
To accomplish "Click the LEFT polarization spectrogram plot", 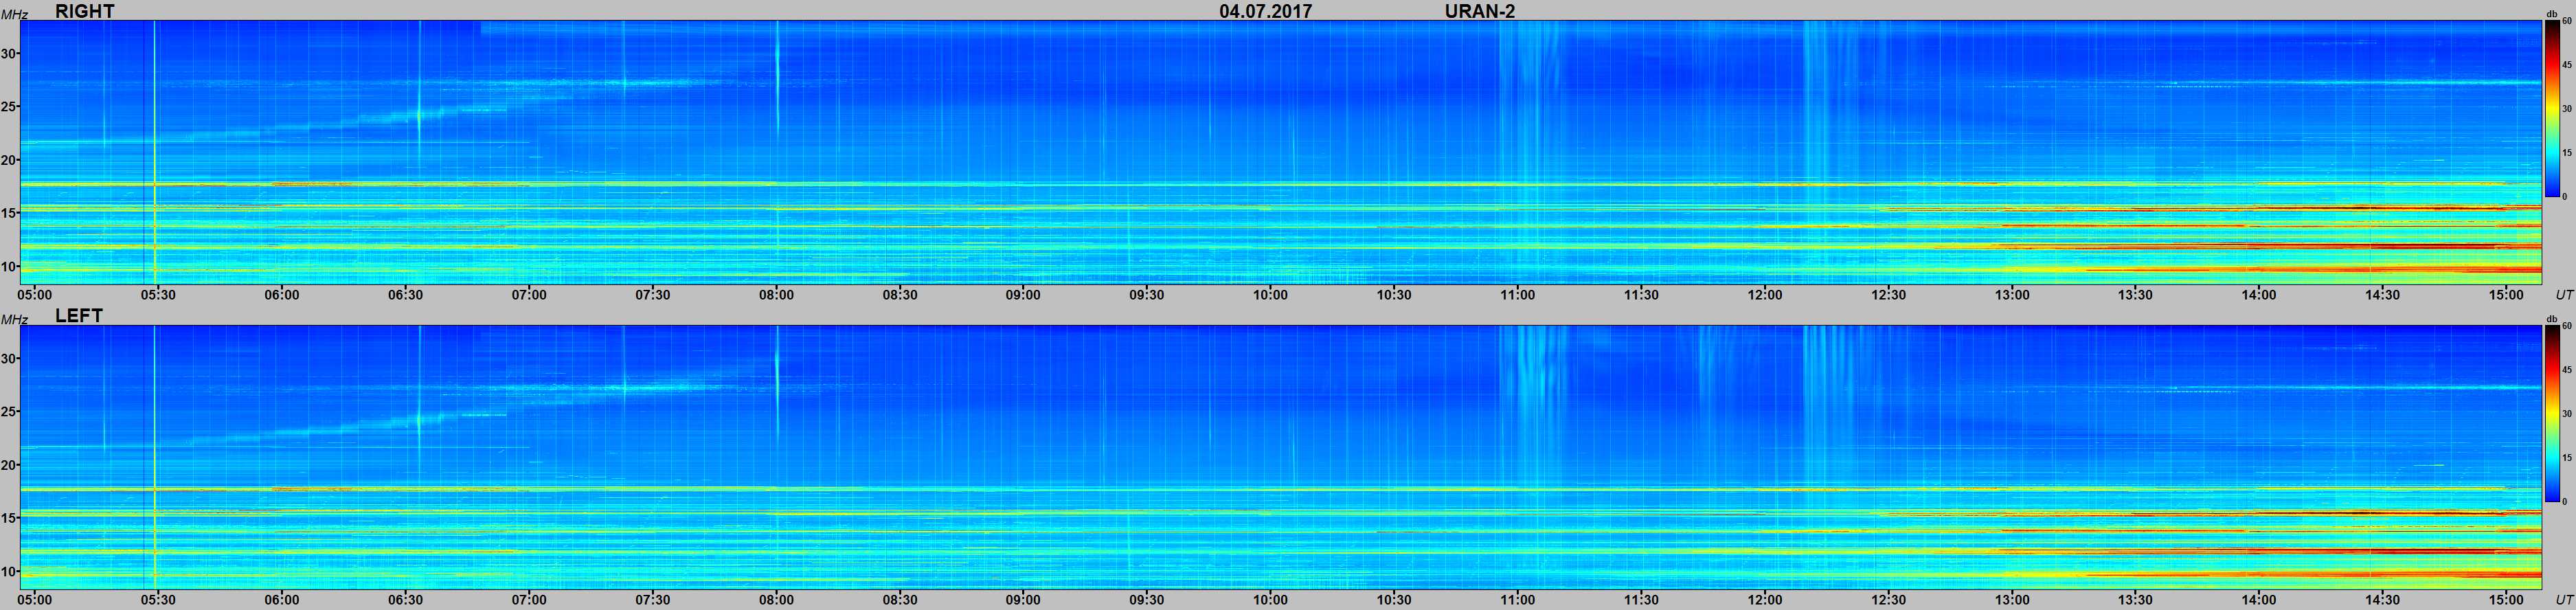I will pos(1281,457).
